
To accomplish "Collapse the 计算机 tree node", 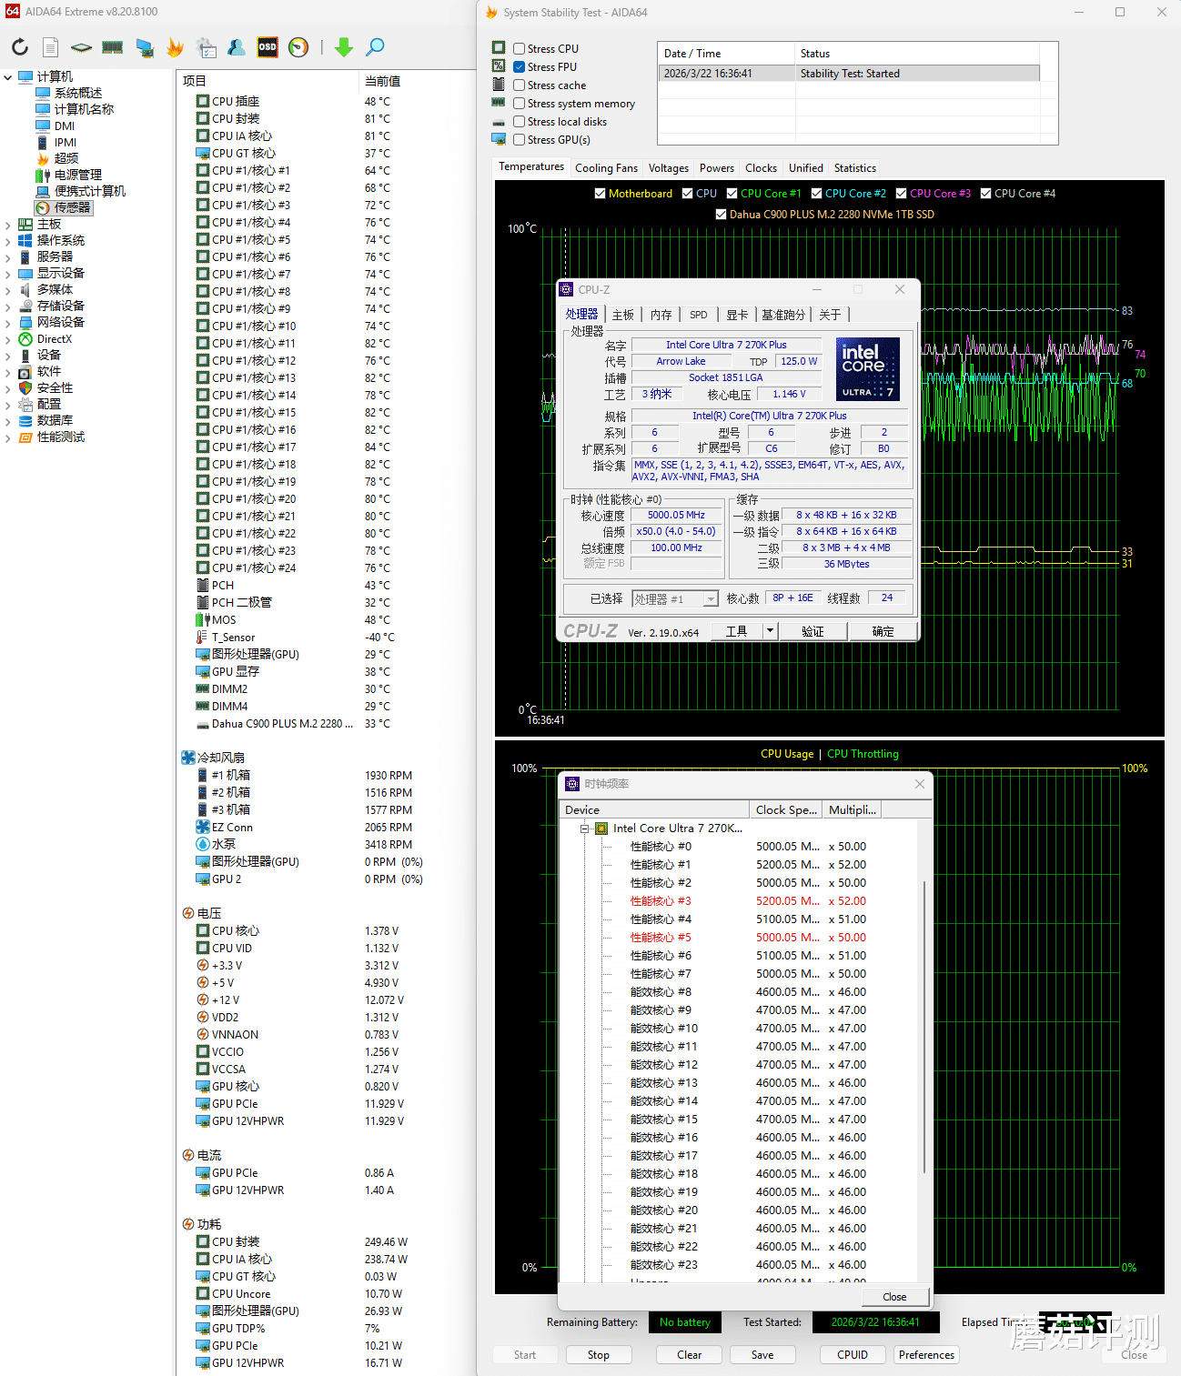I will coord(8,77).
